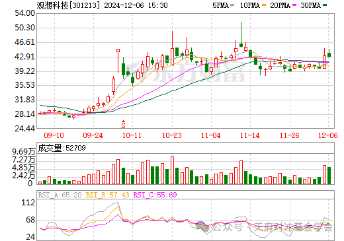The height and width of the screenshot is (241, 344).
Task: Click the 20PMA magenta legend swatch
Action: tap(294, 5)
